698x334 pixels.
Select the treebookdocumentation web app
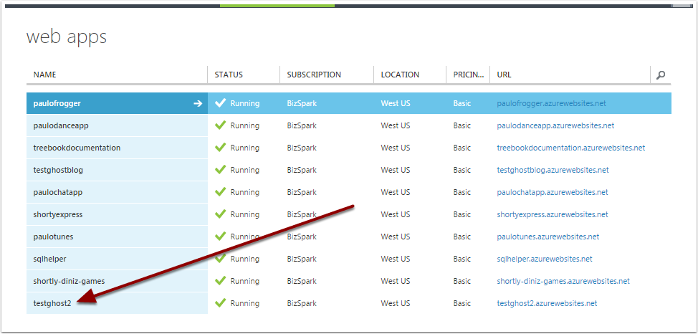tap(77, 148)
